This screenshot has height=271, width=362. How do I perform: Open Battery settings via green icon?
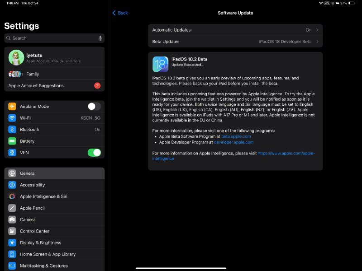[x=12, y=141]
